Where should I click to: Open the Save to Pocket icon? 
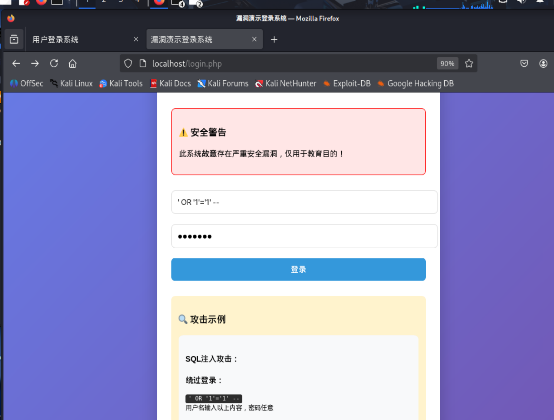click(524, 64)
